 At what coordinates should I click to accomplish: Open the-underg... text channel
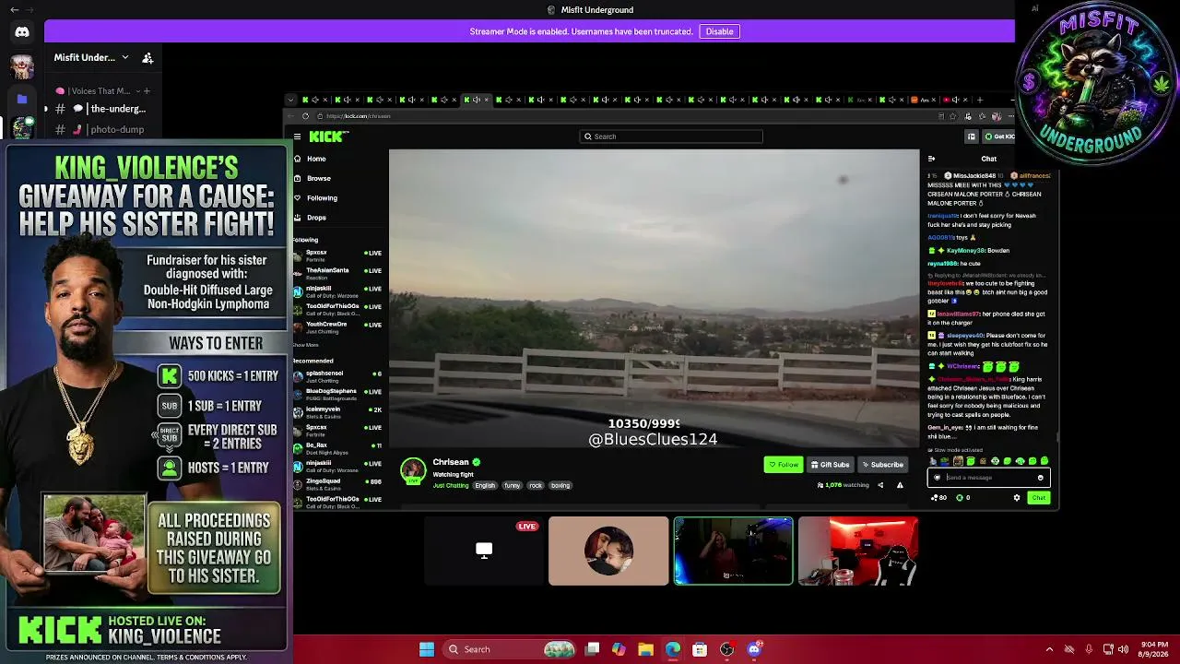click(x=101, y=109)
